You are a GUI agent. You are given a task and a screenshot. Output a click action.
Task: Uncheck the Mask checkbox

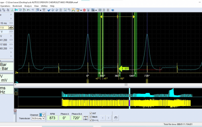(x=91, y=117)
